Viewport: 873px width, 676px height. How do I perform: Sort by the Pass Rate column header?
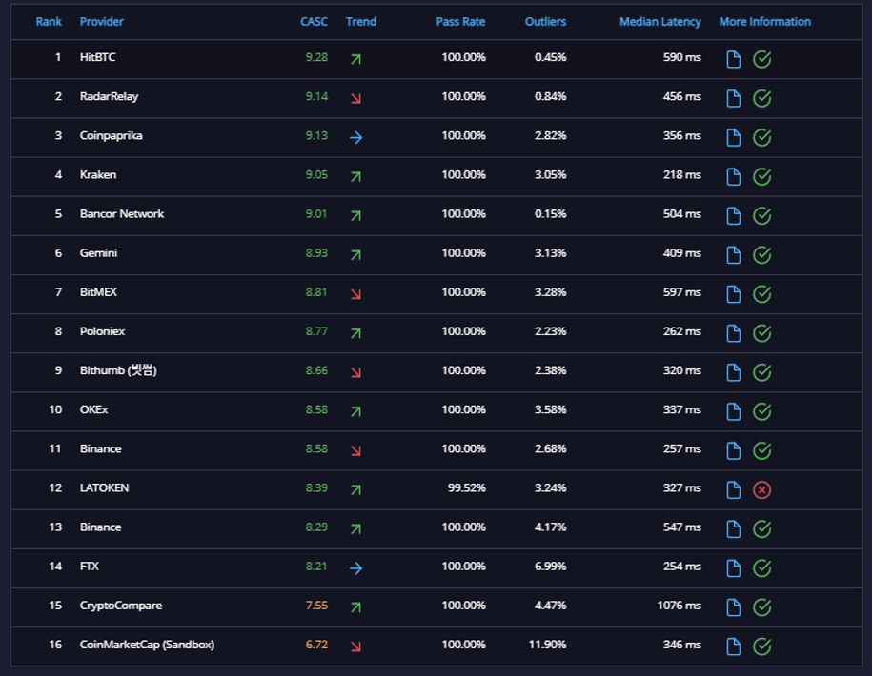point(460,22)
